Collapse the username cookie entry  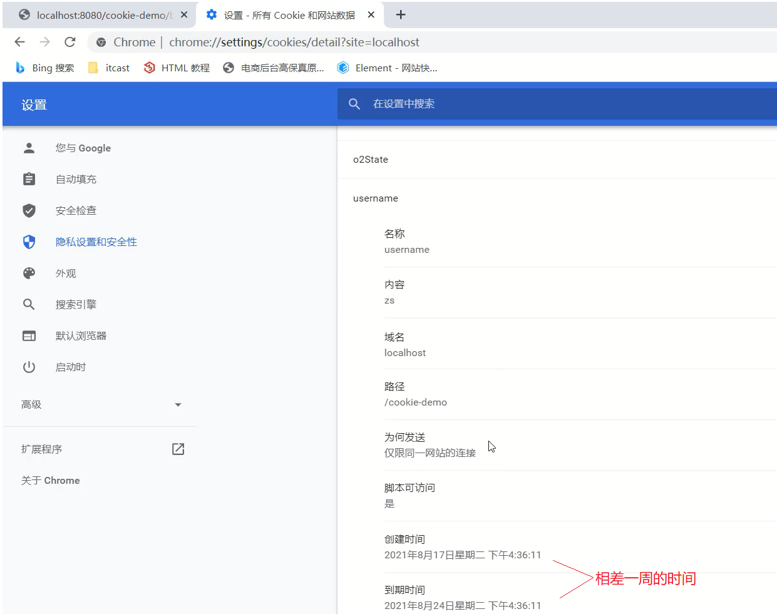(376, 198)
